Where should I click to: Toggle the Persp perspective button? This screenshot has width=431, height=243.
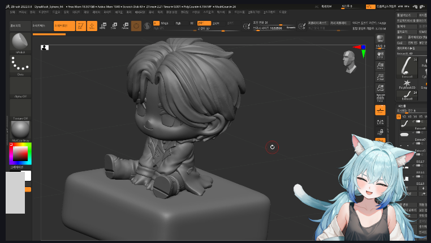380,98
